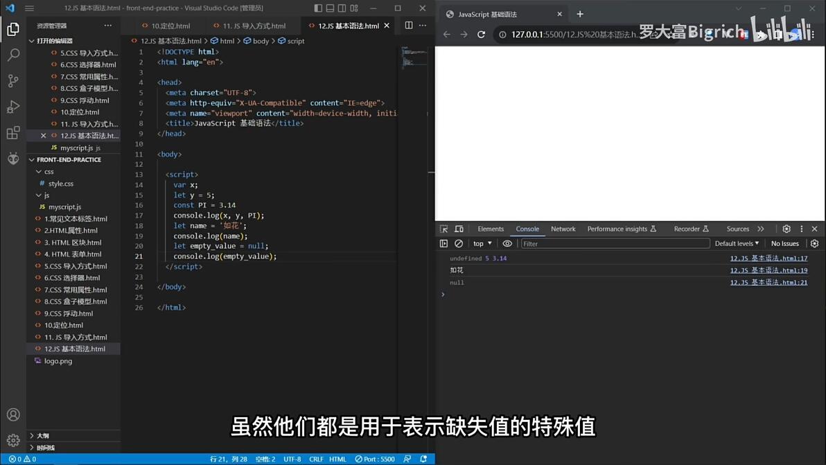Select the inspect element tool in DevTools
This screenshot has width=826, height=465.
(444, 229)
